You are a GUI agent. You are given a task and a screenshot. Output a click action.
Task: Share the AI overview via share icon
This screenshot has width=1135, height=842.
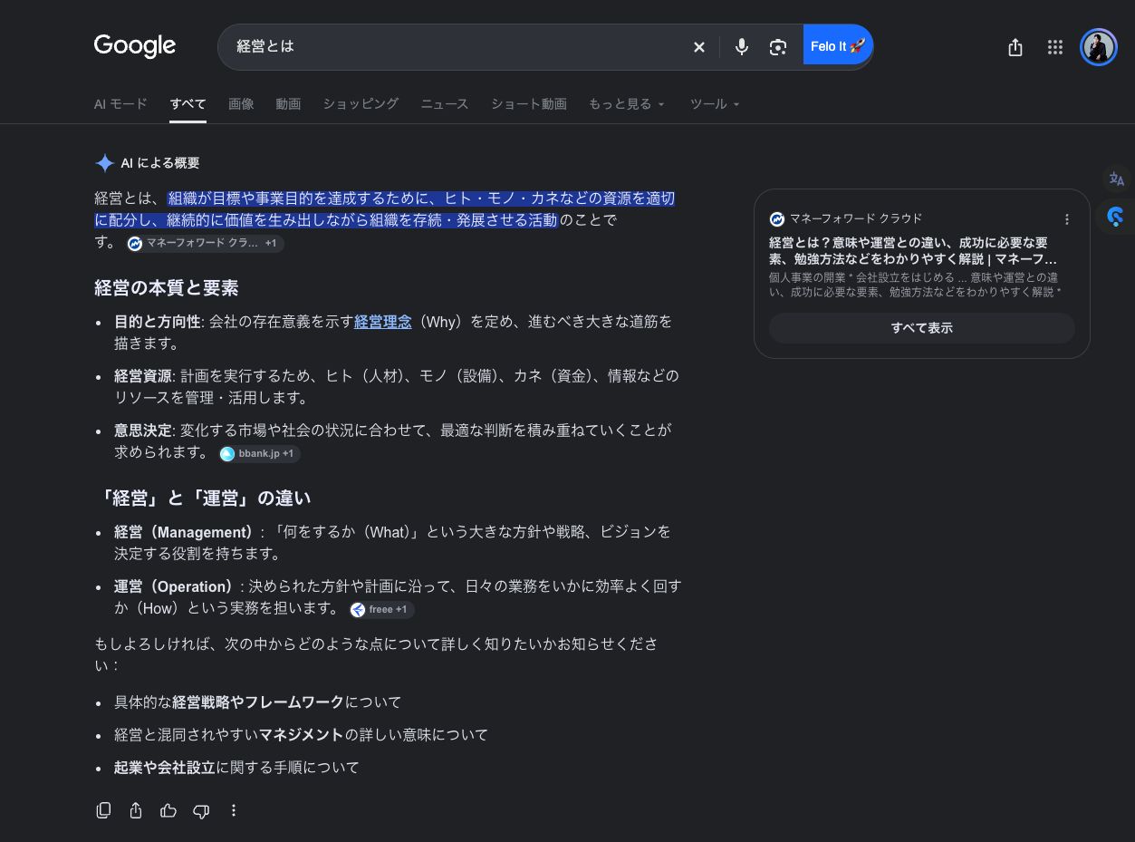pos(136,810)
